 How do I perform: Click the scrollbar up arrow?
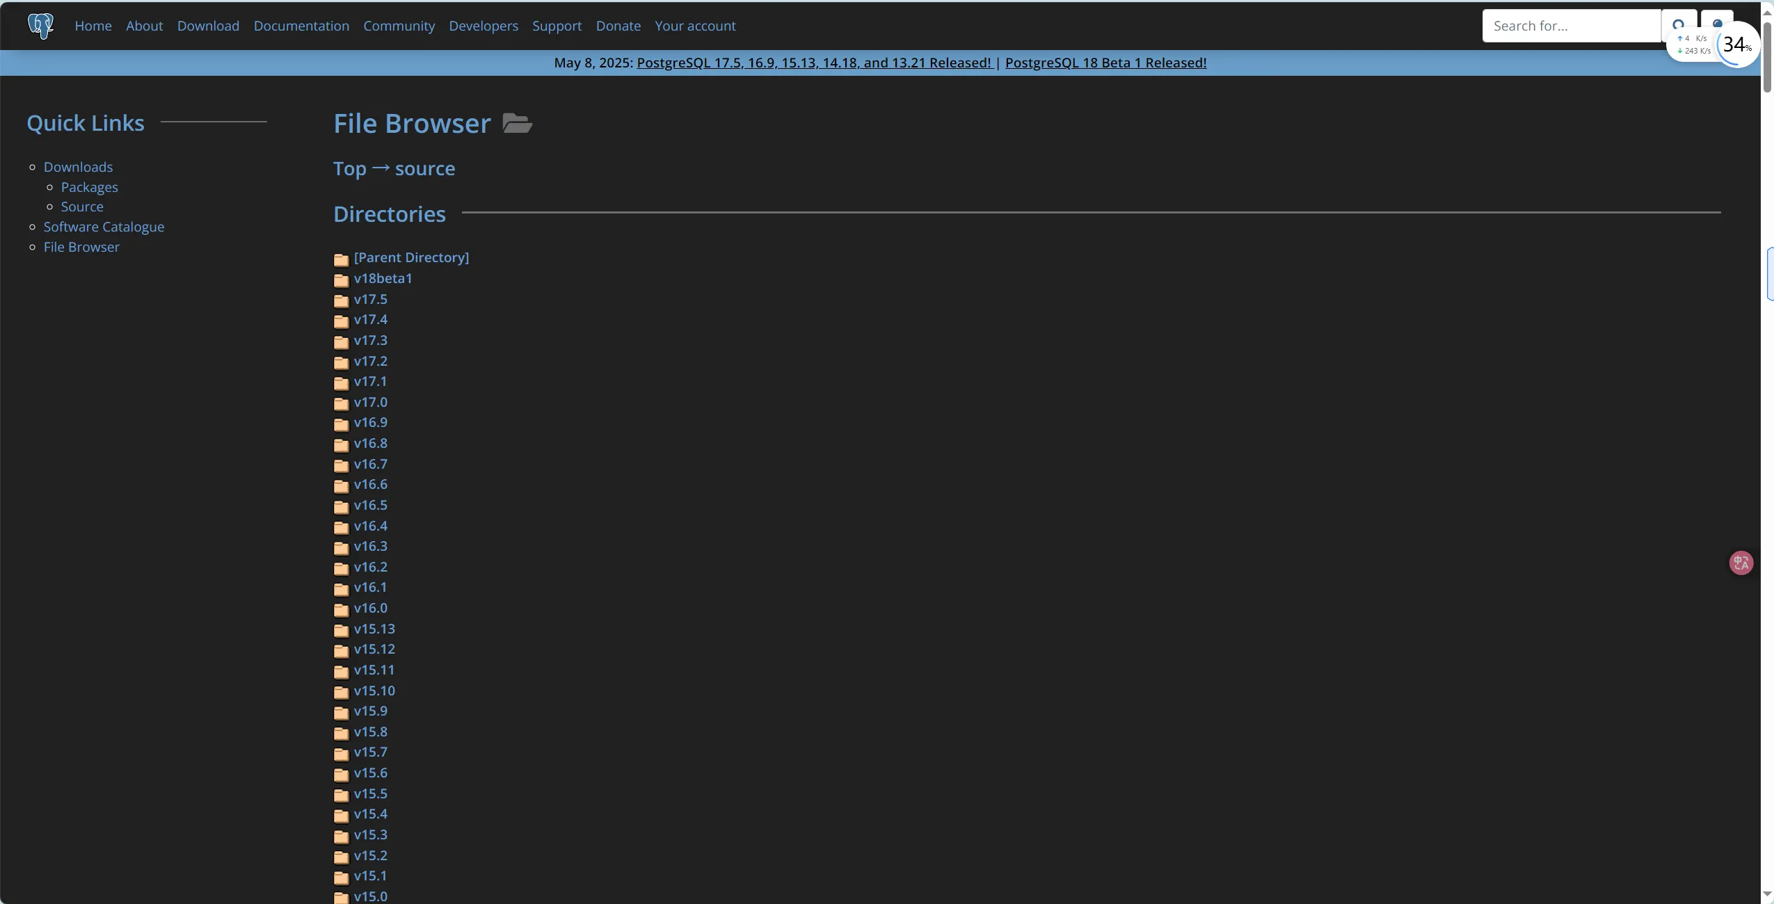(1767, 13)
